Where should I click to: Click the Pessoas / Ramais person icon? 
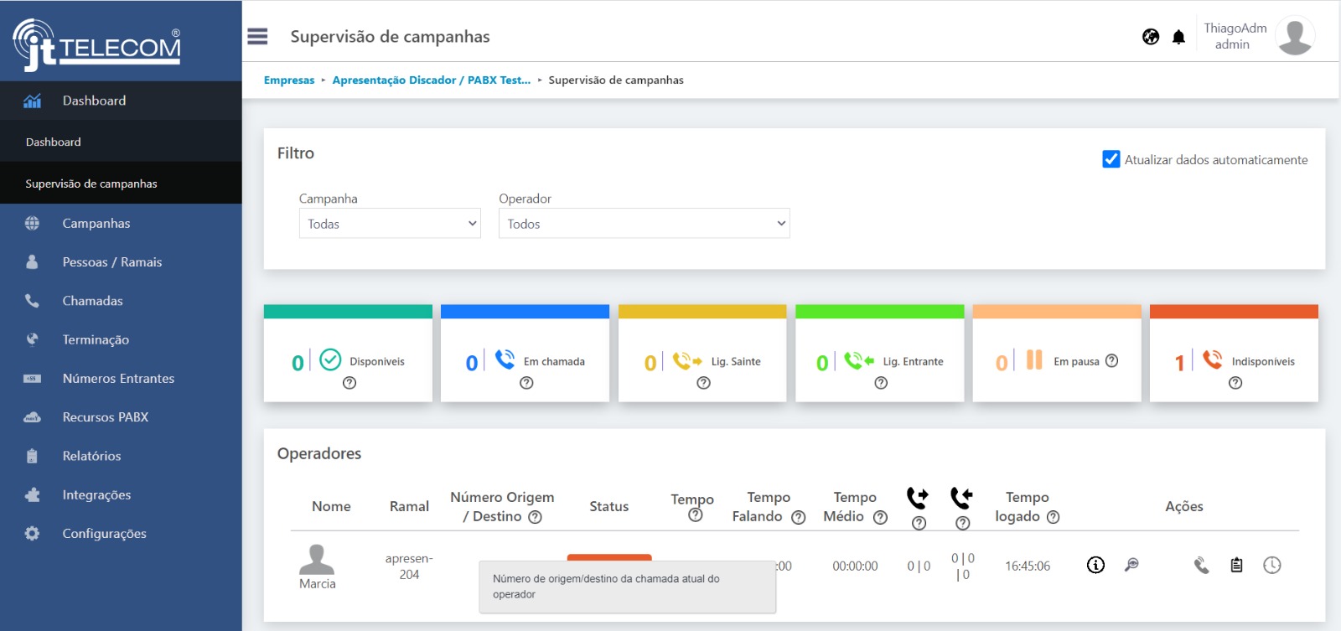tap(32, 261)
